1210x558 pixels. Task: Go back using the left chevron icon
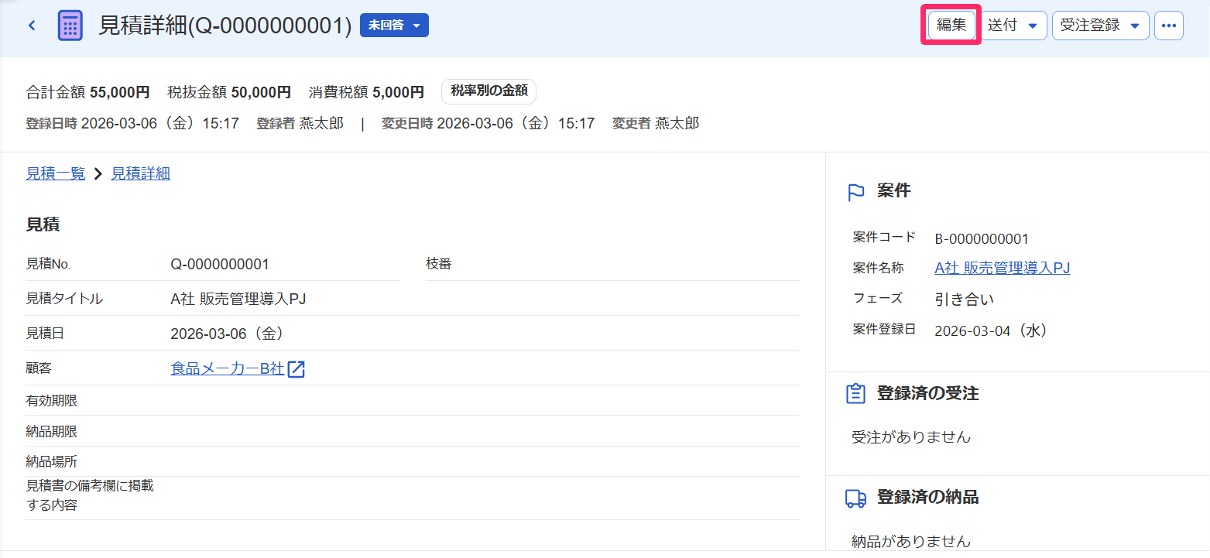[x=32, y=26]
